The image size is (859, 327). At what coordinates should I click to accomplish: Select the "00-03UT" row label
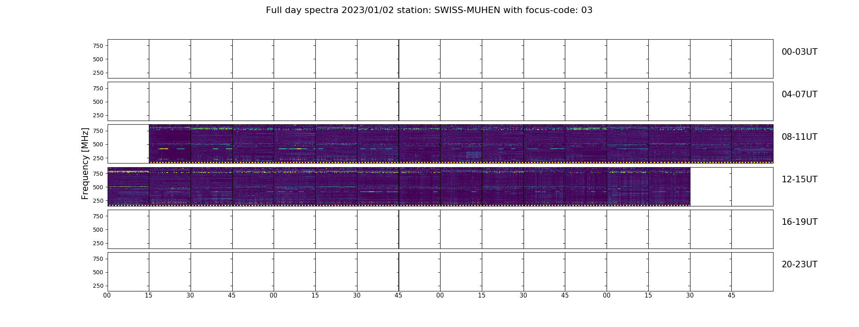point(799,52)
